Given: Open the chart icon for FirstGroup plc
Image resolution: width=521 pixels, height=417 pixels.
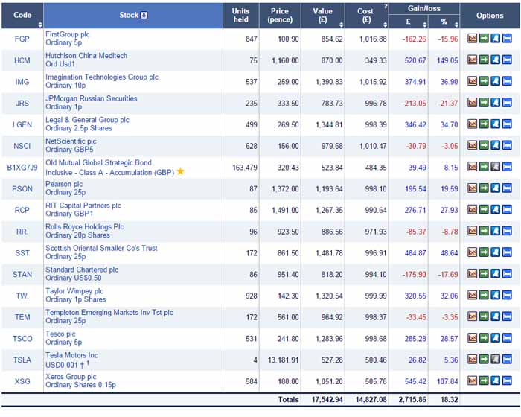Looking at the screenshot, I should (472, 38).
